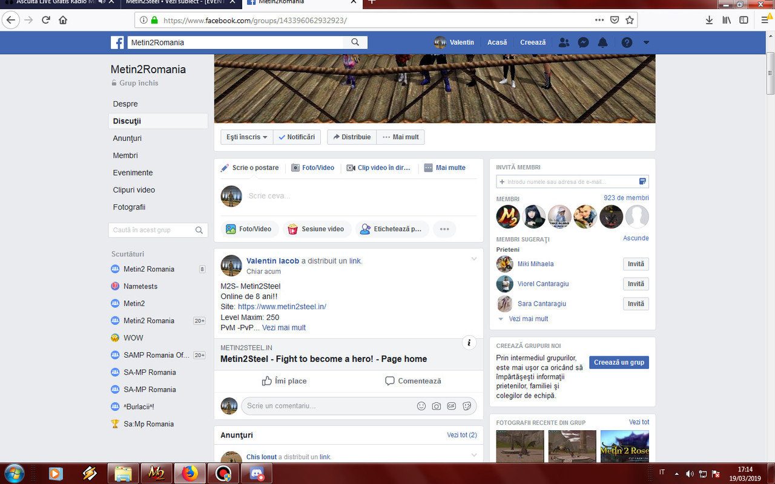Click the browser Home button
This screenshot has height=484, width=775.
click(63, 20)
